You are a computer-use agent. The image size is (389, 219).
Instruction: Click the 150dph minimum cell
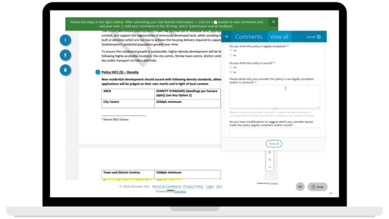coord(188,174)
